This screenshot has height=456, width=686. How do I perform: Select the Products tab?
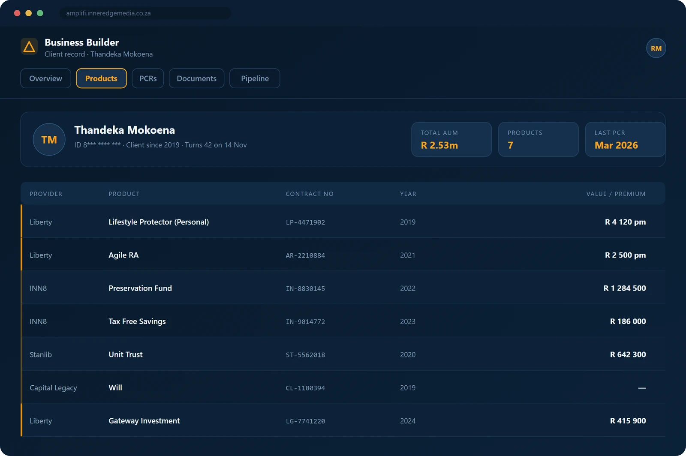(101, 78)
